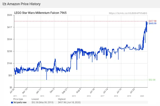This screenshot has width=160, height=106.
Task: Click the Dec 3 x-axis date label
Action: point(52,91)
